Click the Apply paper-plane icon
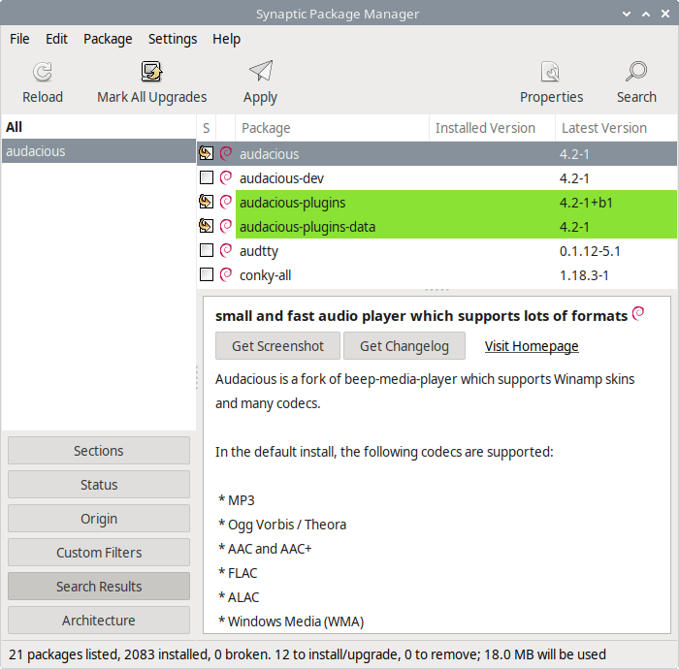Viewport: 679px width, 669px height. (260, 71)
